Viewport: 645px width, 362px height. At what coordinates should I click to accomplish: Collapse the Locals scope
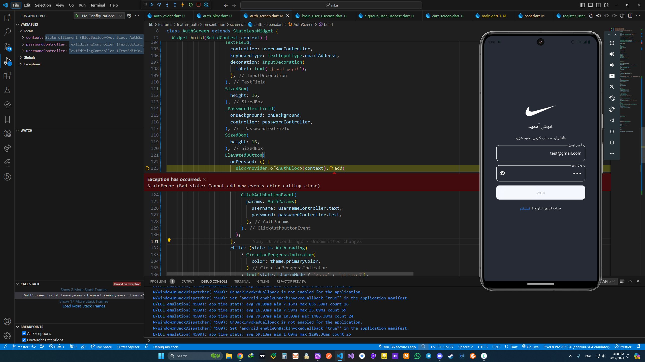click(x=21, y=31)
